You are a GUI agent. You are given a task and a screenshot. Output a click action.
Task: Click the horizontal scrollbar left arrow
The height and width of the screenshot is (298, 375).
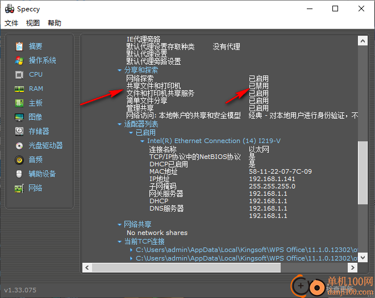point(87,268)
